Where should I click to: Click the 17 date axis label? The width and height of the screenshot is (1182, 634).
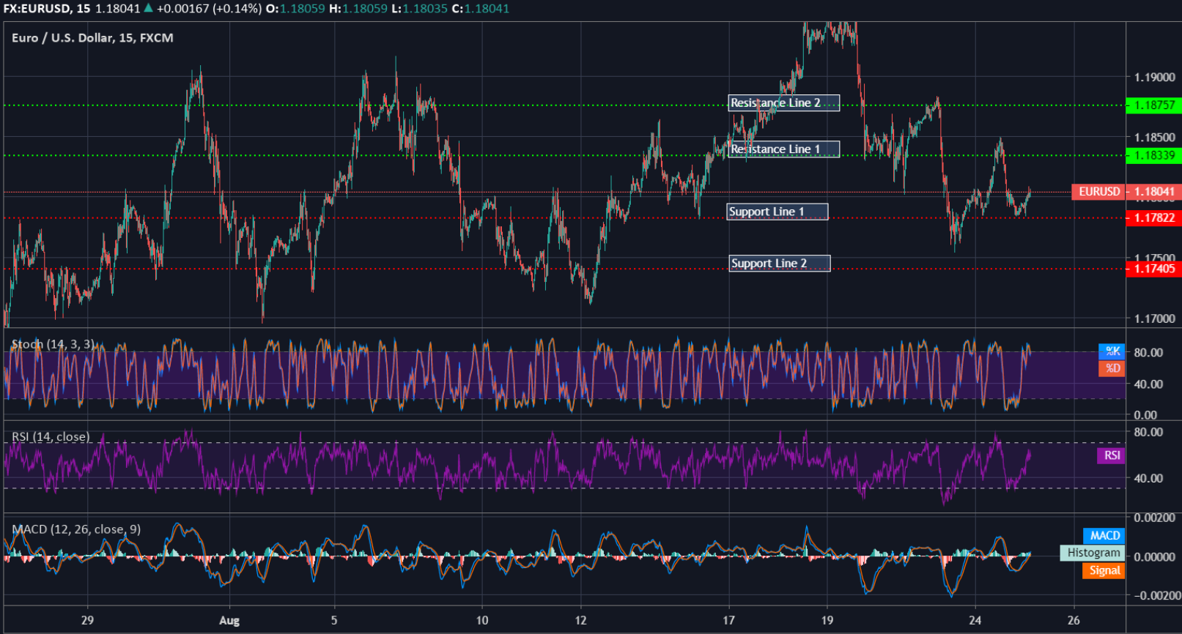click(x=728, y=621)
